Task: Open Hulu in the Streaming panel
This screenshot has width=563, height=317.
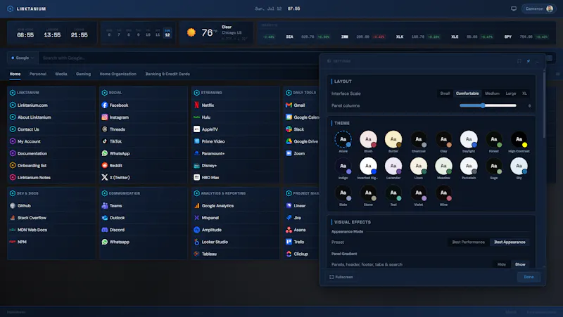Action: pos(202,117)
